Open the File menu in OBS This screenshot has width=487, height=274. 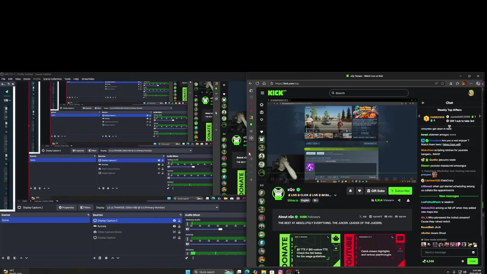click(x=3, y=79)
